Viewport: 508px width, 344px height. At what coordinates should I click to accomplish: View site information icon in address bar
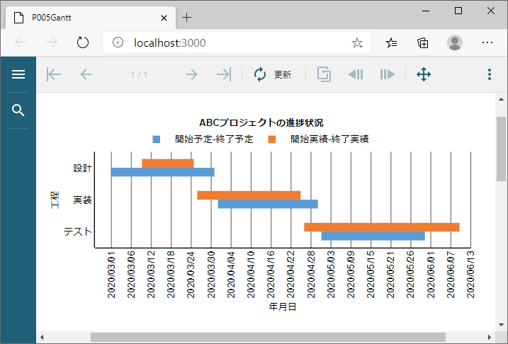(118, 42)
